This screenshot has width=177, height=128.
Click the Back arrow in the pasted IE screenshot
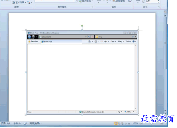click(29, 37)
